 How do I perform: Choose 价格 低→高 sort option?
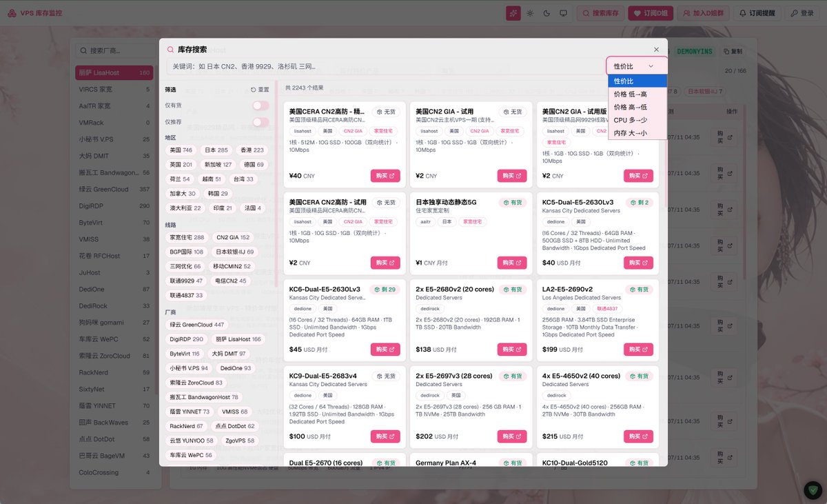(637, 94)
